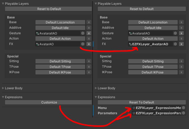Viewport: 189px width, 129px height.
Task: Open object picker for left panel Gesture AvatarallAO
Action: [x=83, y=33]
